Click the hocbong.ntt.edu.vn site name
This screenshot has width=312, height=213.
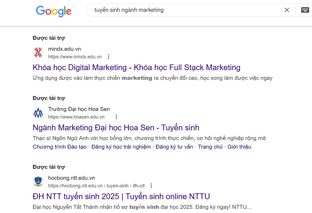(x=72, y=178)
